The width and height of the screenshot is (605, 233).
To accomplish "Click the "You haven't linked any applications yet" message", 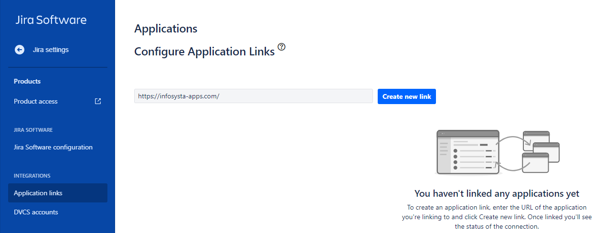I will tap(497, 193).
